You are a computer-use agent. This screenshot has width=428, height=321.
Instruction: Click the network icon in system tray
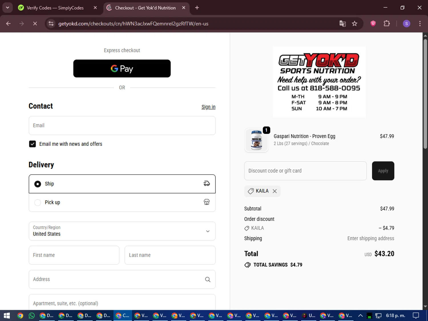(x=378, y=316)
